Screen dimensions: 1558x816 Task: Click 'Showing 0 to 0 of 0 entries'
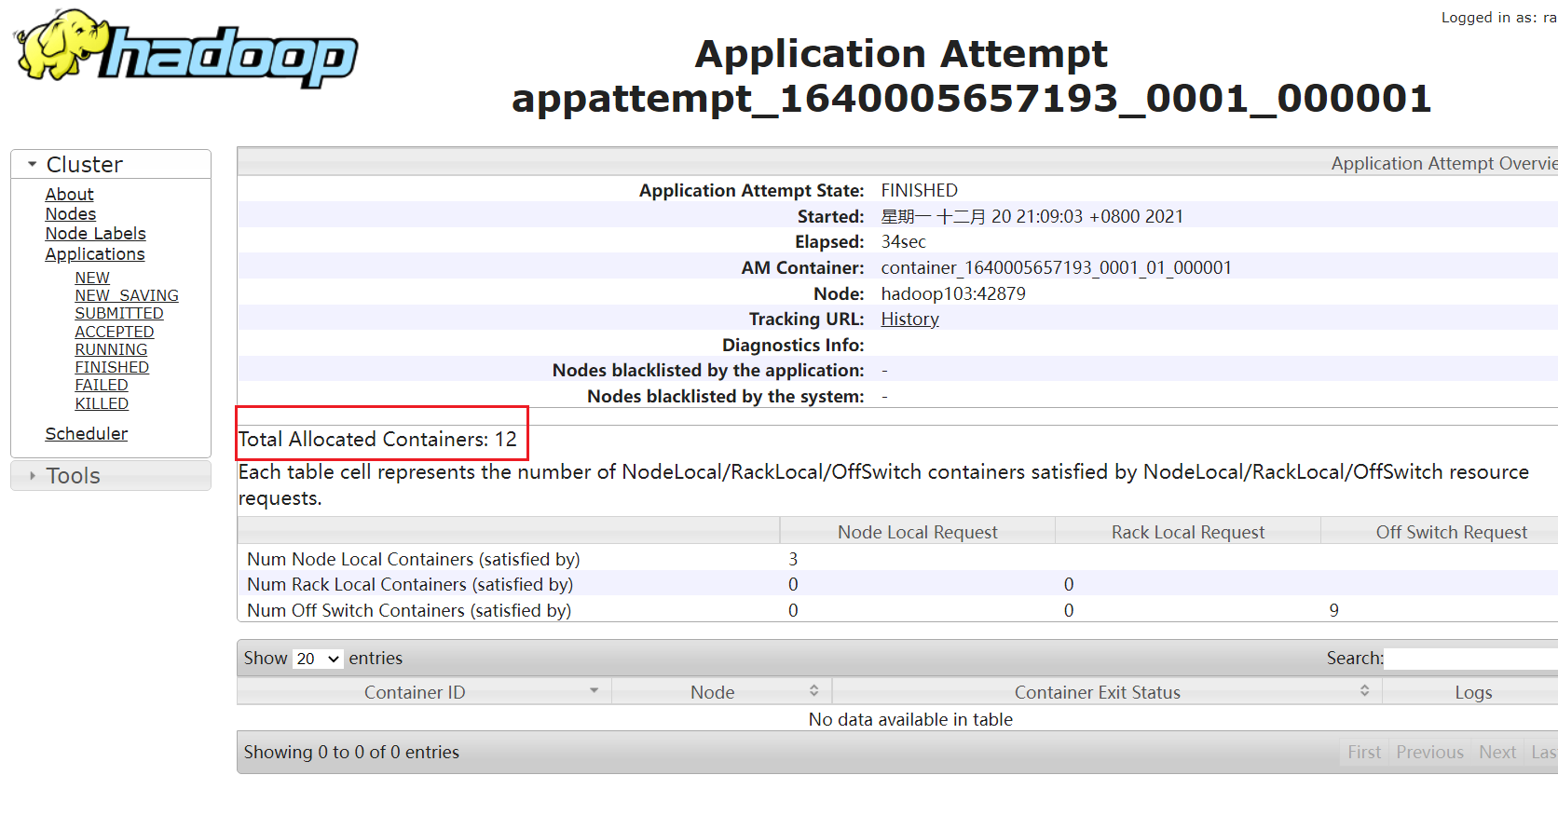tap(351, 752)
